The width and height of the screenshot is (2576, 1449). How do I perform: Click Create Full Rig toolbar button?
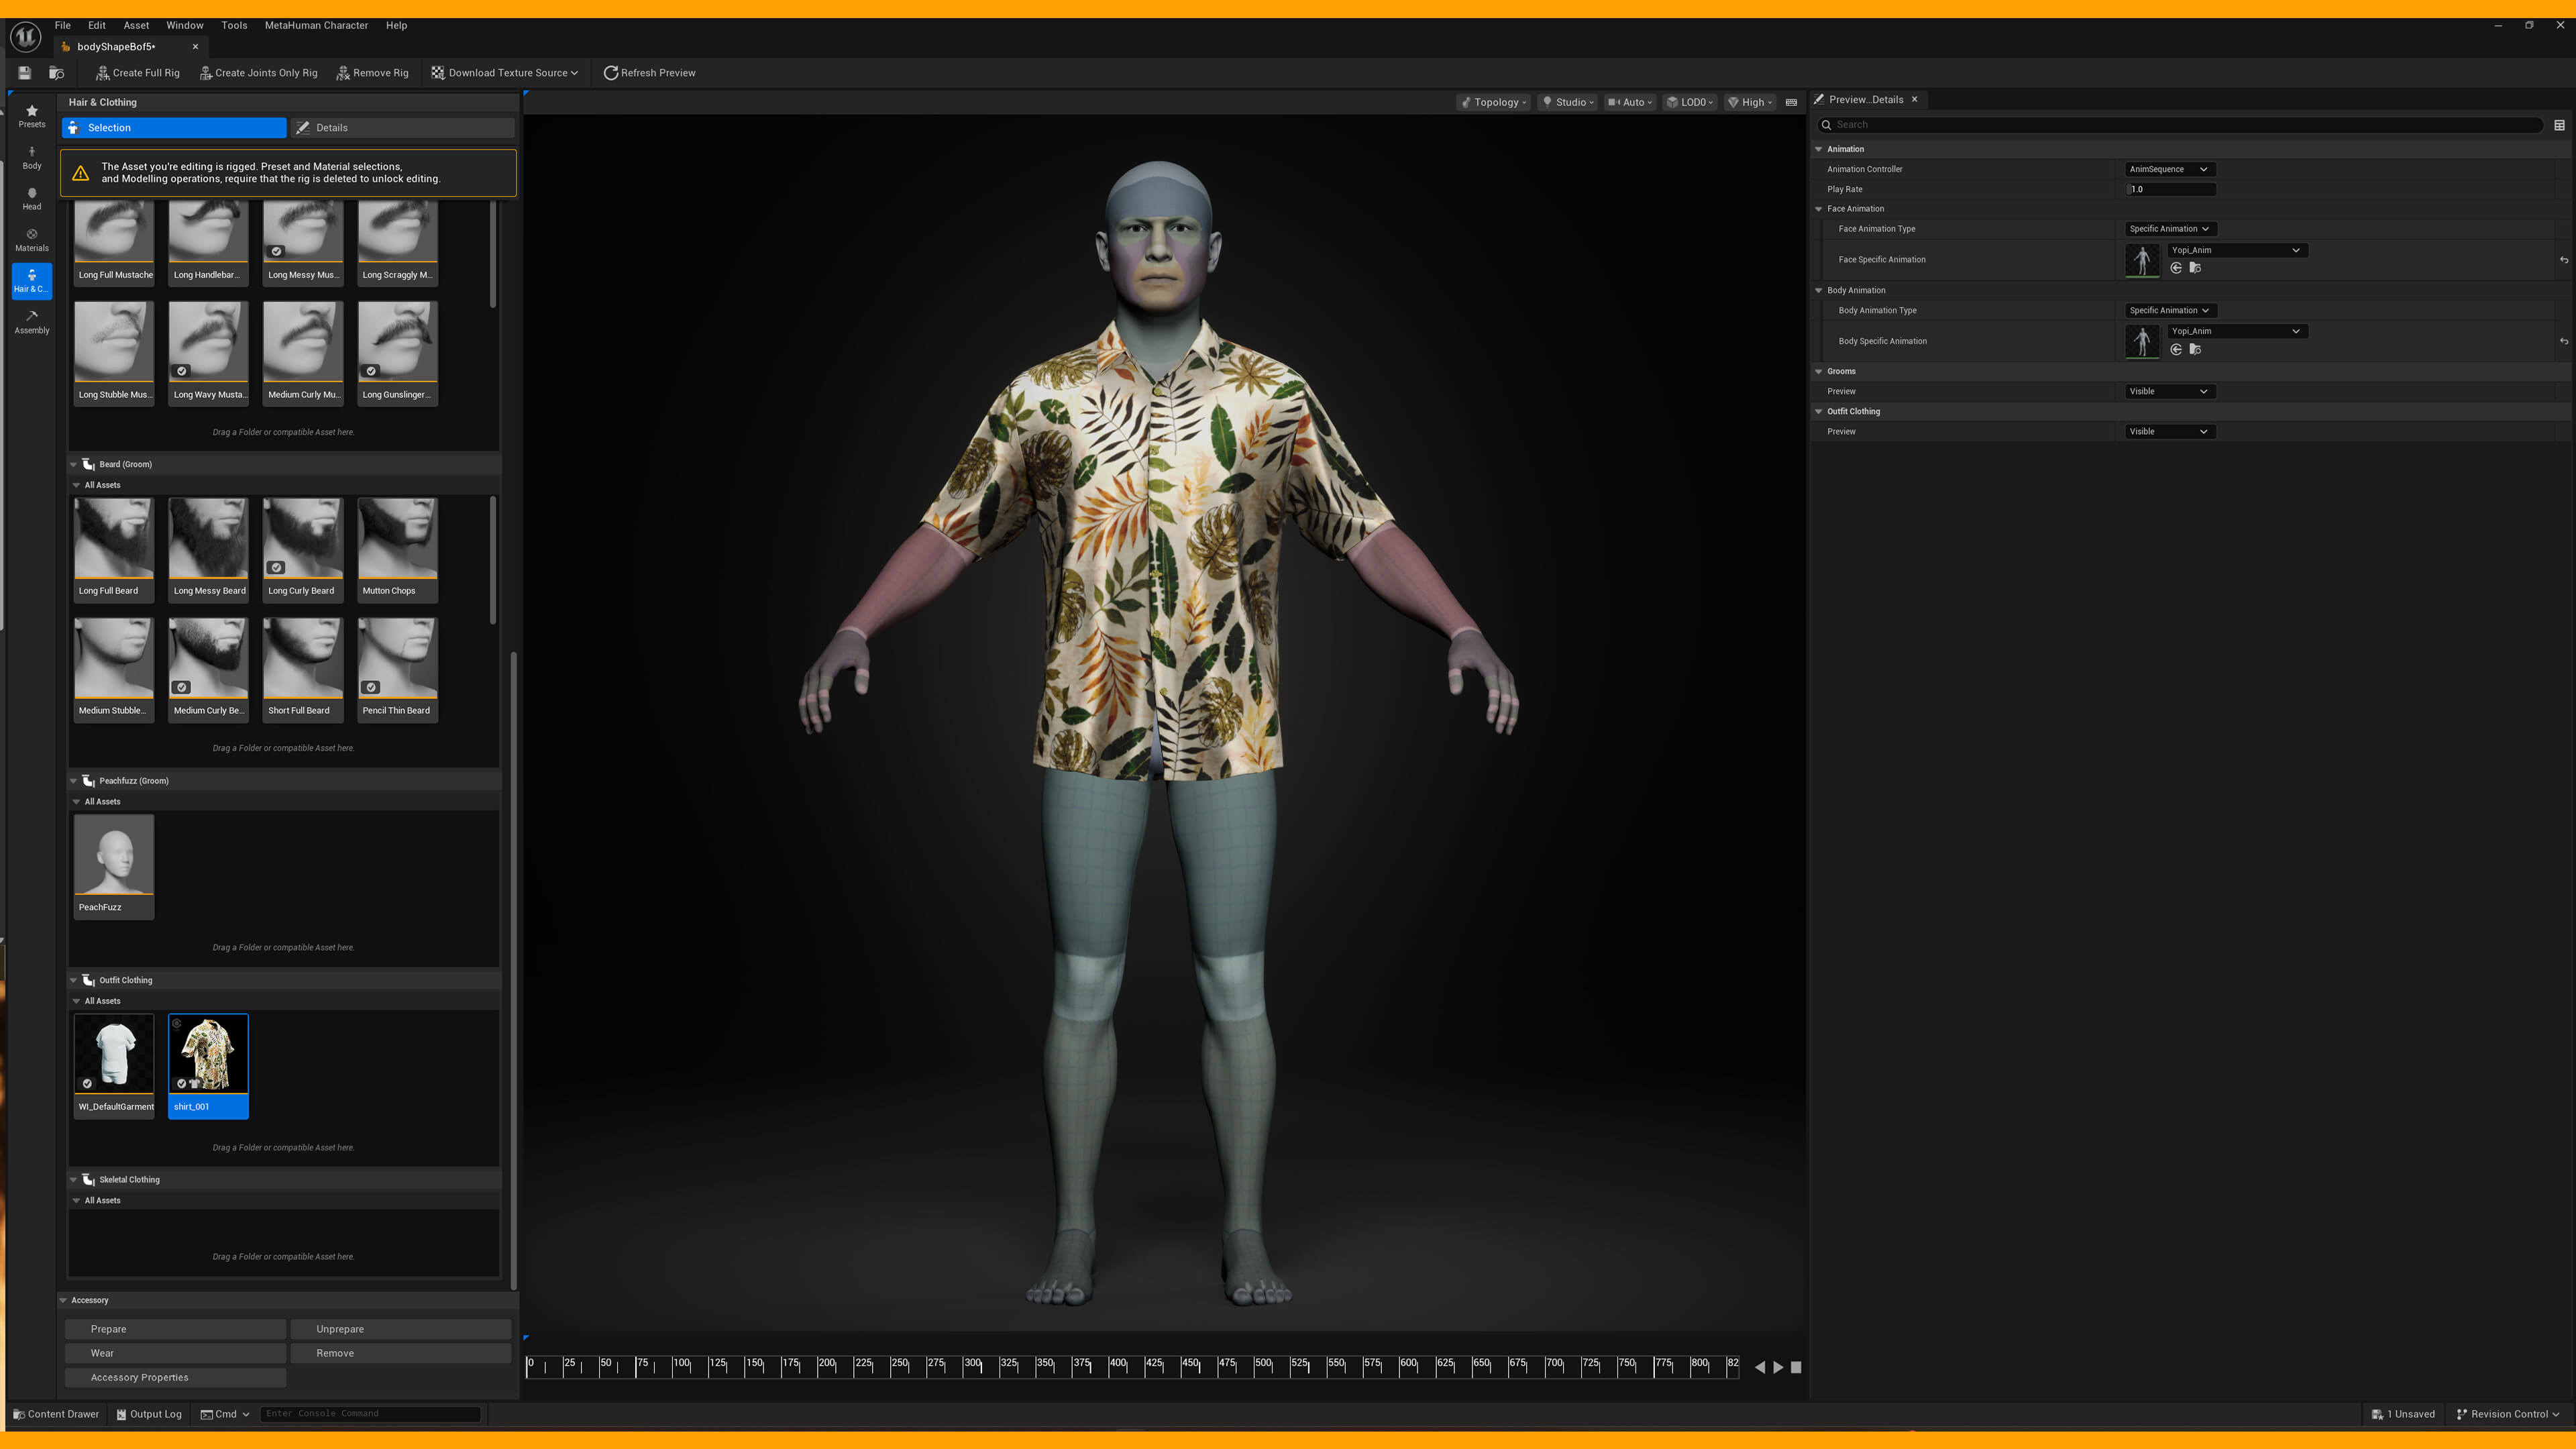(138, 73)
